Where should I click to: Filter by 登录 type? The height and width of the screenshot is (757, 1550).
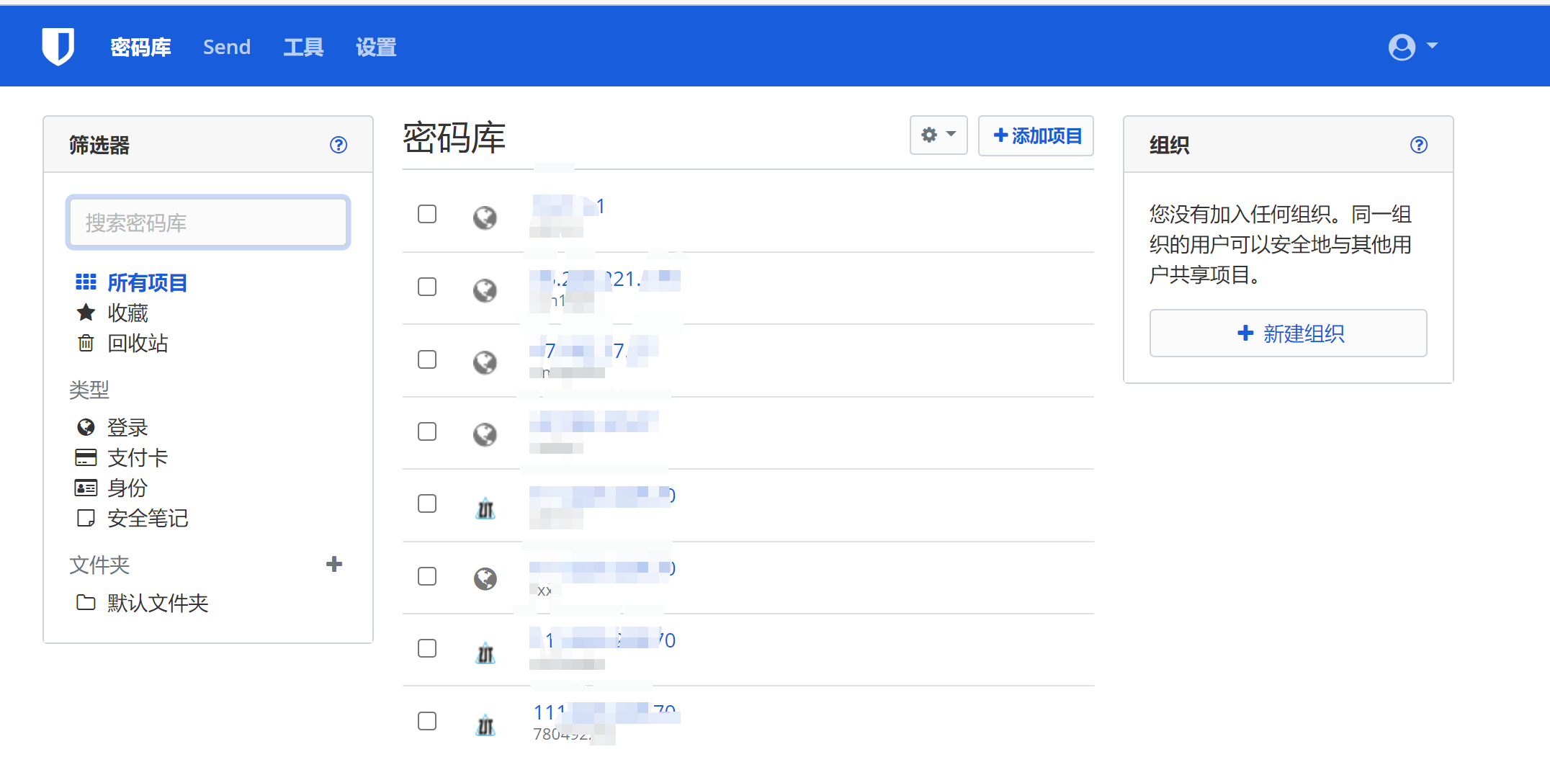point(127,427)
